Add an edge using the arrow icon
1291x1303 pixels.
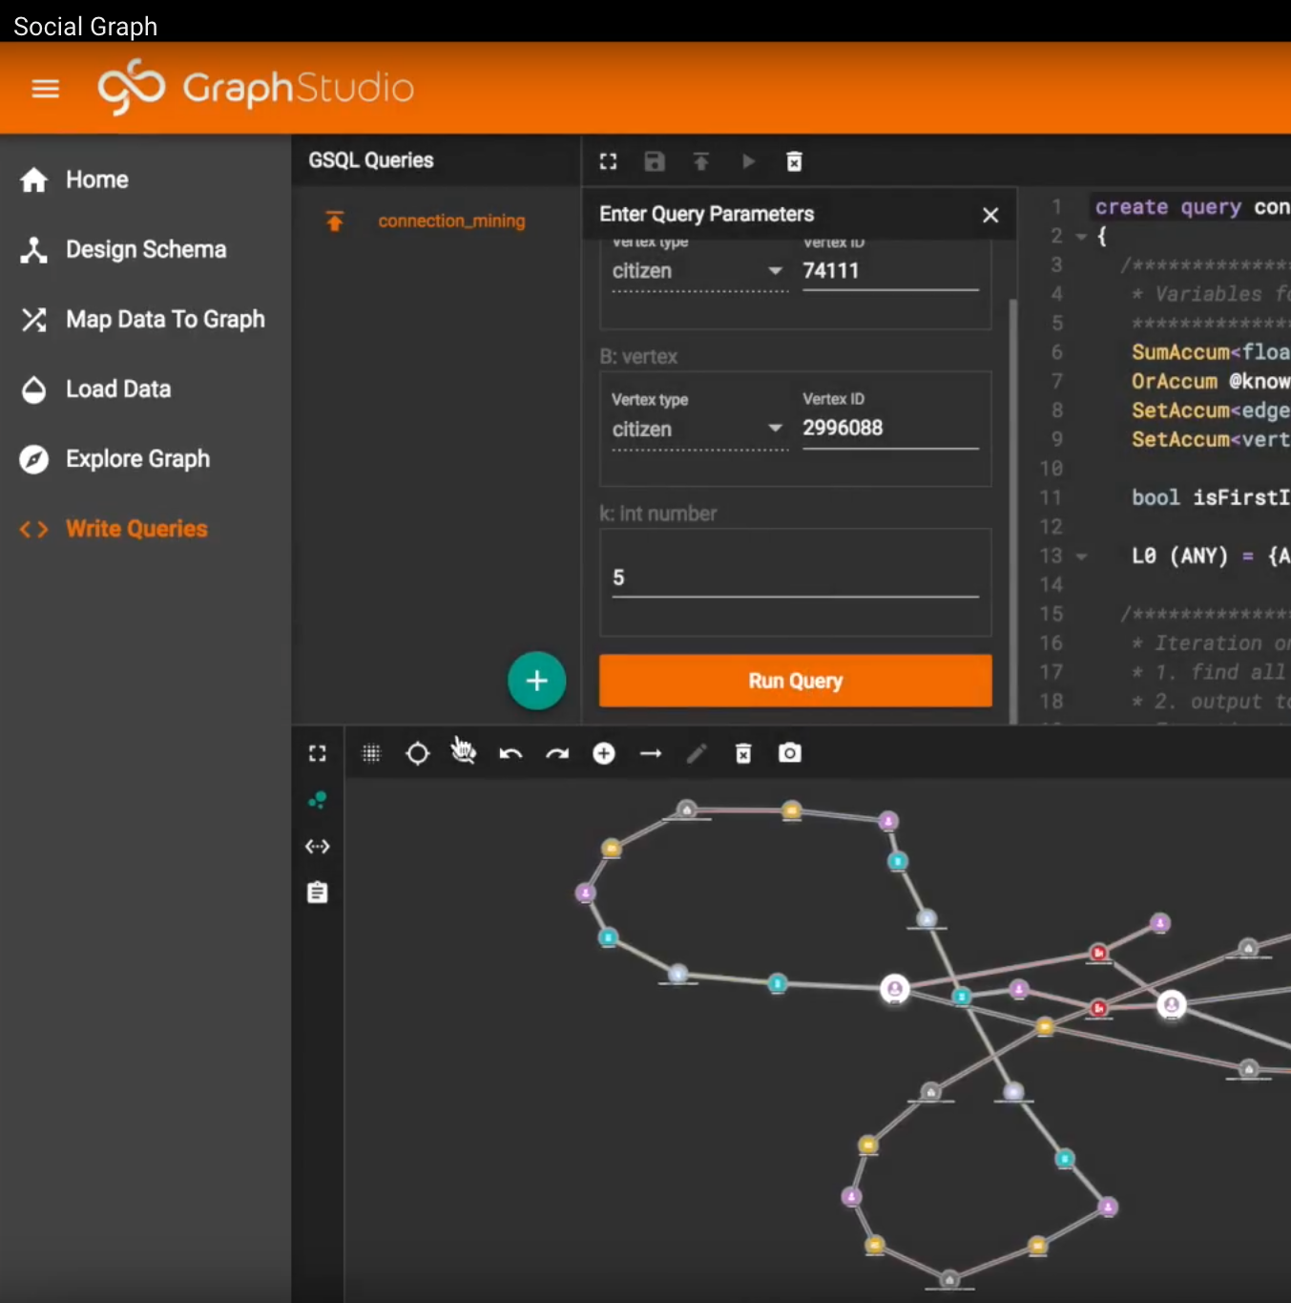[651, 754]
